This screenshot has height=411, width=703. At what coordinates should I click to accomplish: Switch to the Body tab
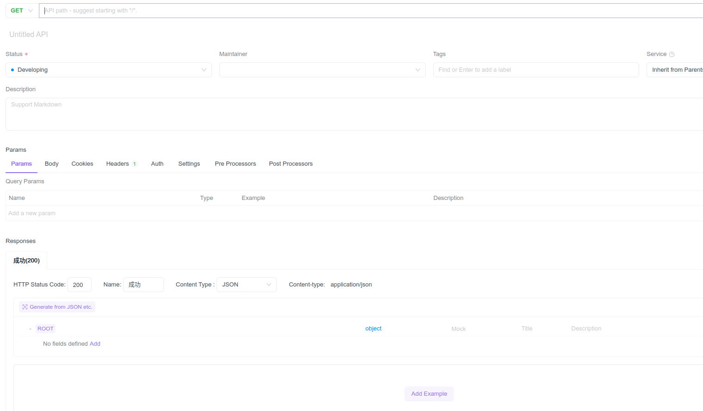[51, 164]
